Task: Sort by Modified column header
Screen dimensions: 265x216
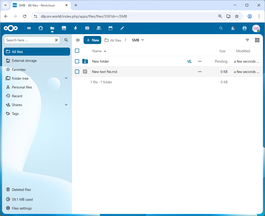Action: point(243,51)
